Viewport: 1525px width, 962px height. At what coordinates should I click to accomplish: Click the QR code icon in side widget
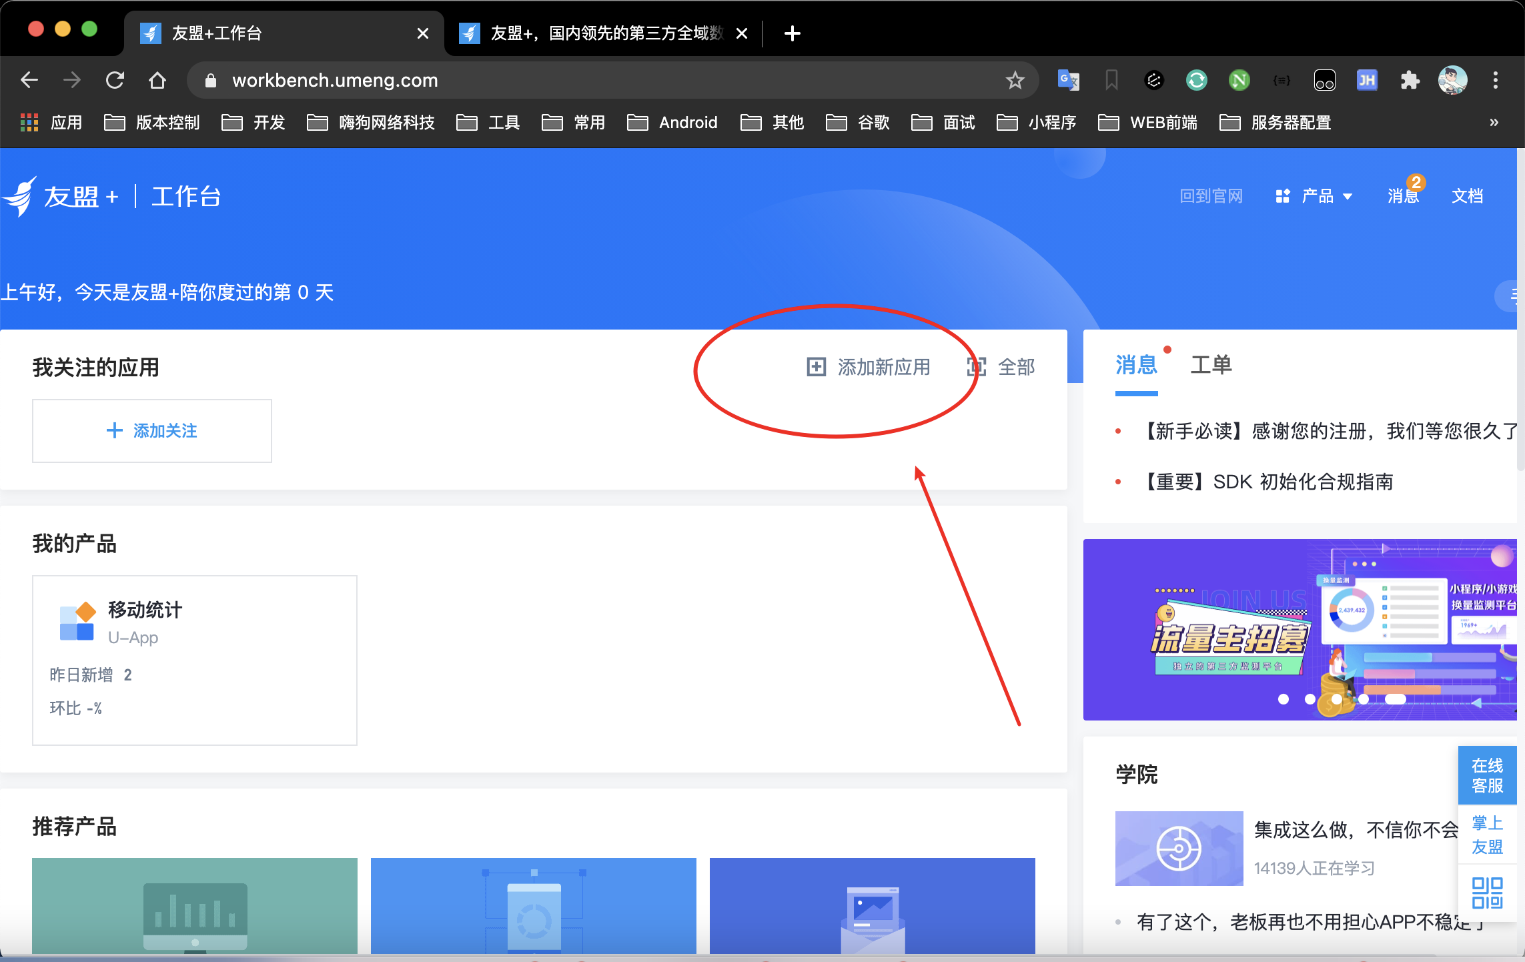click(1488, 893)
